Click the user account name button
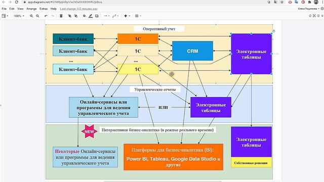Image resolution: width=324 pixels, height=182 pixels. pyautogui.click(x=308, y=9)
